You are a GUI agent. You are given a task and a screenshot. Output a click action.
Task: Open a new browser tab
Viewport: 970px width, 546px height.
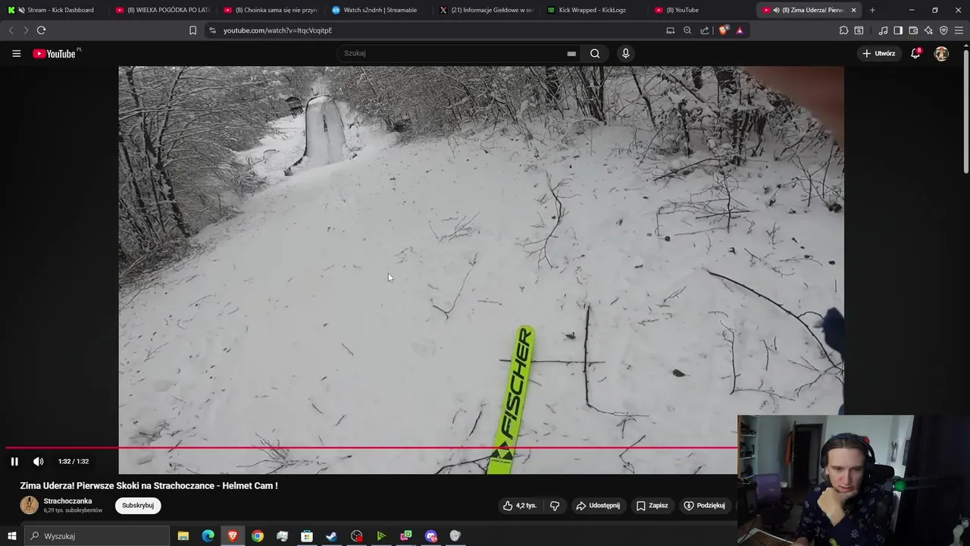[x=872, y=10]
